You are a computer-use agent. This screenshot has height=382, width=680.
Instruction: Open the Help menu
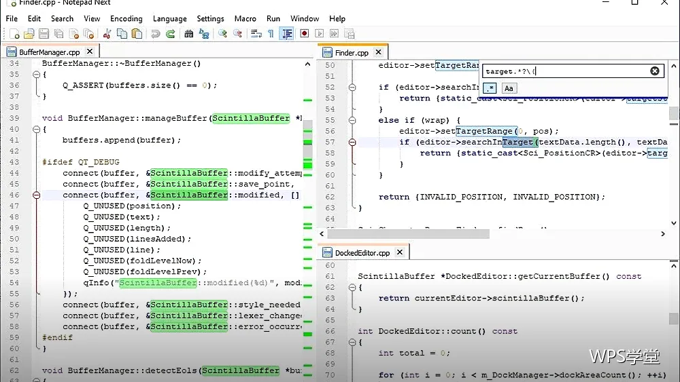click(x=337, y=18)
